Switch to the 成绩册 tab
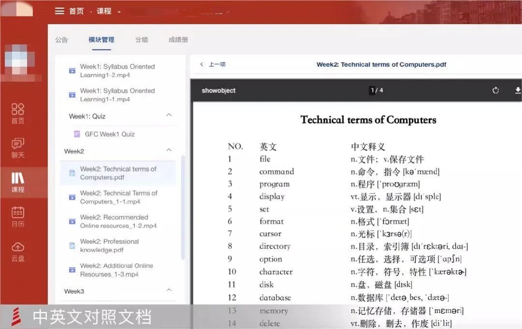 click(178, 40)
